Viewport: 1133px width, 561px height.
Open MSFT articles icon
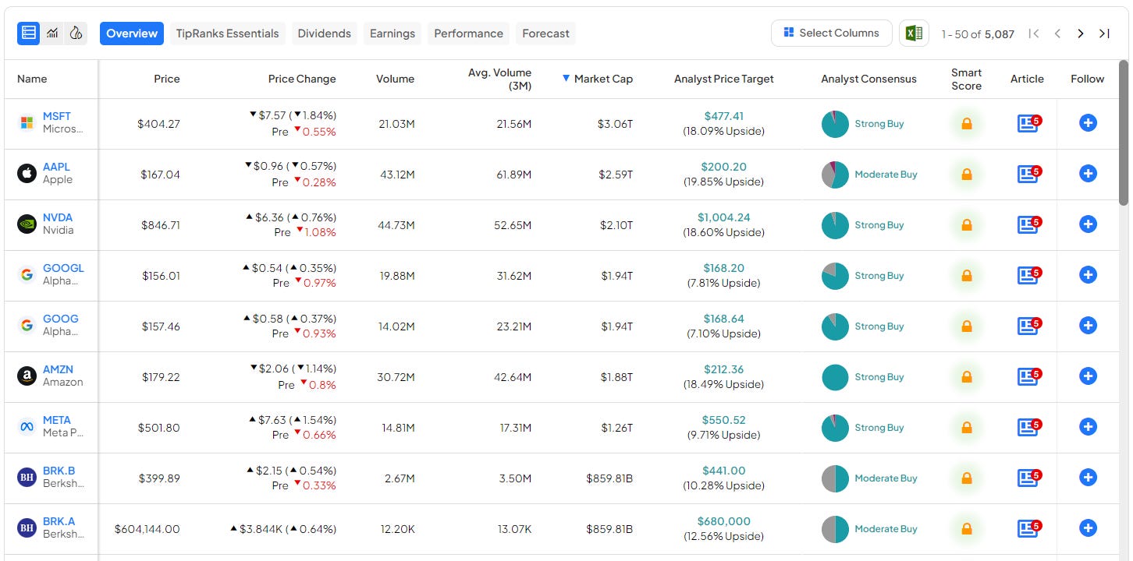(1029, 123)
